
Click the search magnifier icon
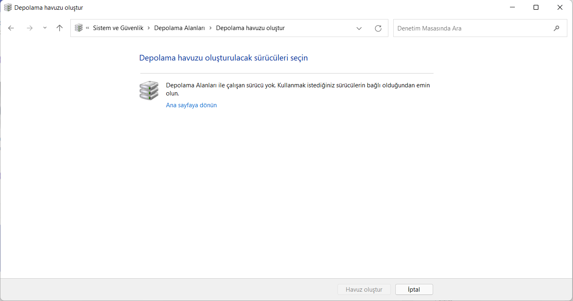(x=557, y=28)
